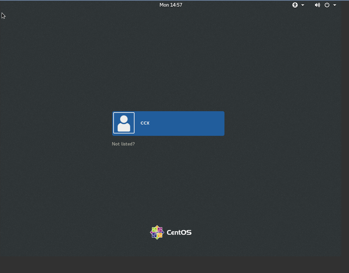Viewport: 349px width, 273px height.
Task: Open the clock showing Mon 14:57
Action: [x=171, y=5]
